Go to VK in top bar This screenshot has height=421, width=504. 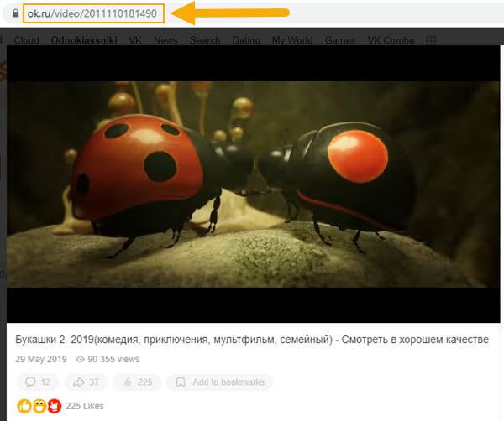[x=135, y=40]
